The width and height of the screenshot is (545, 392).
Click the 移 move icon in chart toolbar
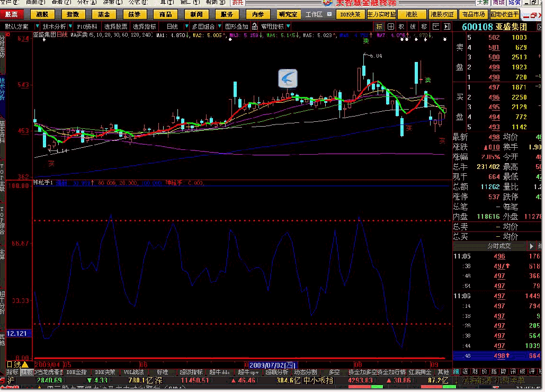(x=424, y=26)
